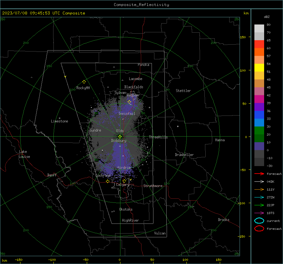
Task: Select the white 04DK arrow legend entry
Action: [x=259, y=182]
